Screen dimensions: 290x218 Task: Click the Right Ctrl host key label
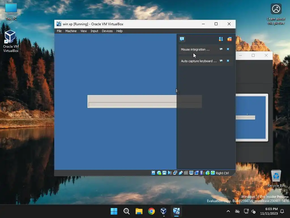(x=222, y=173)
